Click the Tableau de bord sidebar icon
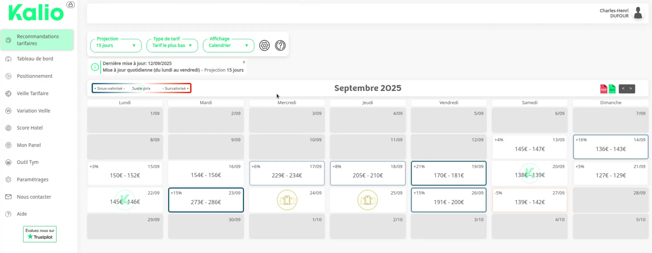Image resolution: width=652 pixels, height=253 pixels. click(x=9, y=59)
